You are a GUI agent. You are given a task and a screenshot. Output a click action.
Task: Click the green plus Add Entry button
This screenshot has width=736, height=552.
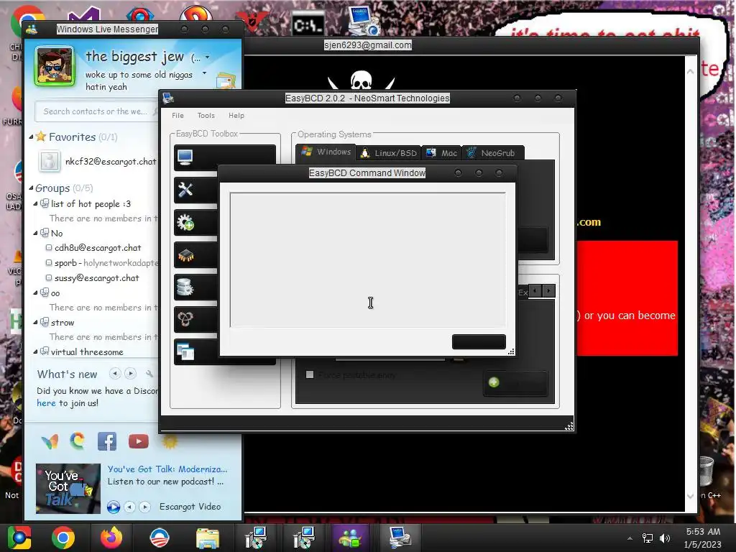[515, 382]
